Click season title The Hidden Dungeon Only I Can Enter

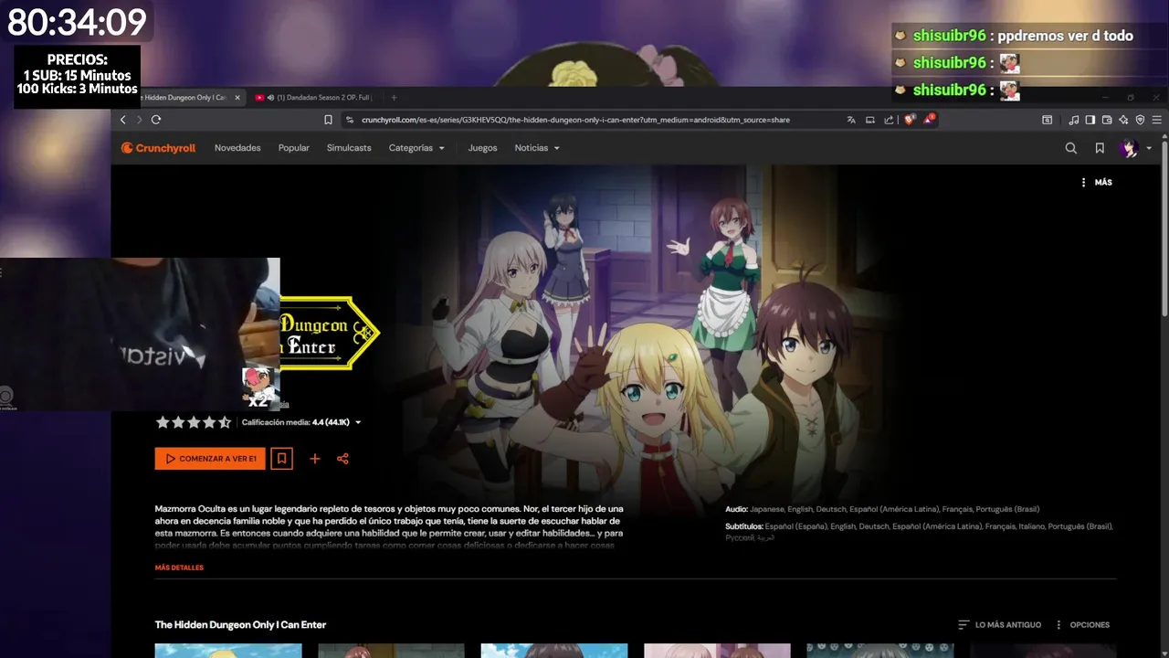coord(240,625)
